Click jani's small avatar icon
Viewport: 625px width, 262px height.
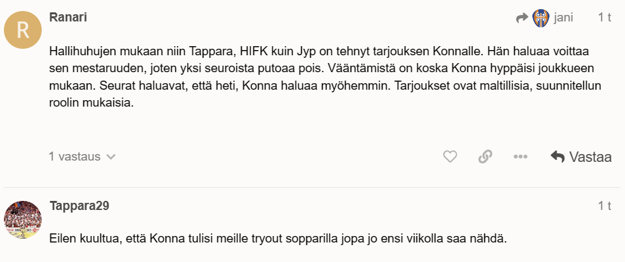point(541,18)
